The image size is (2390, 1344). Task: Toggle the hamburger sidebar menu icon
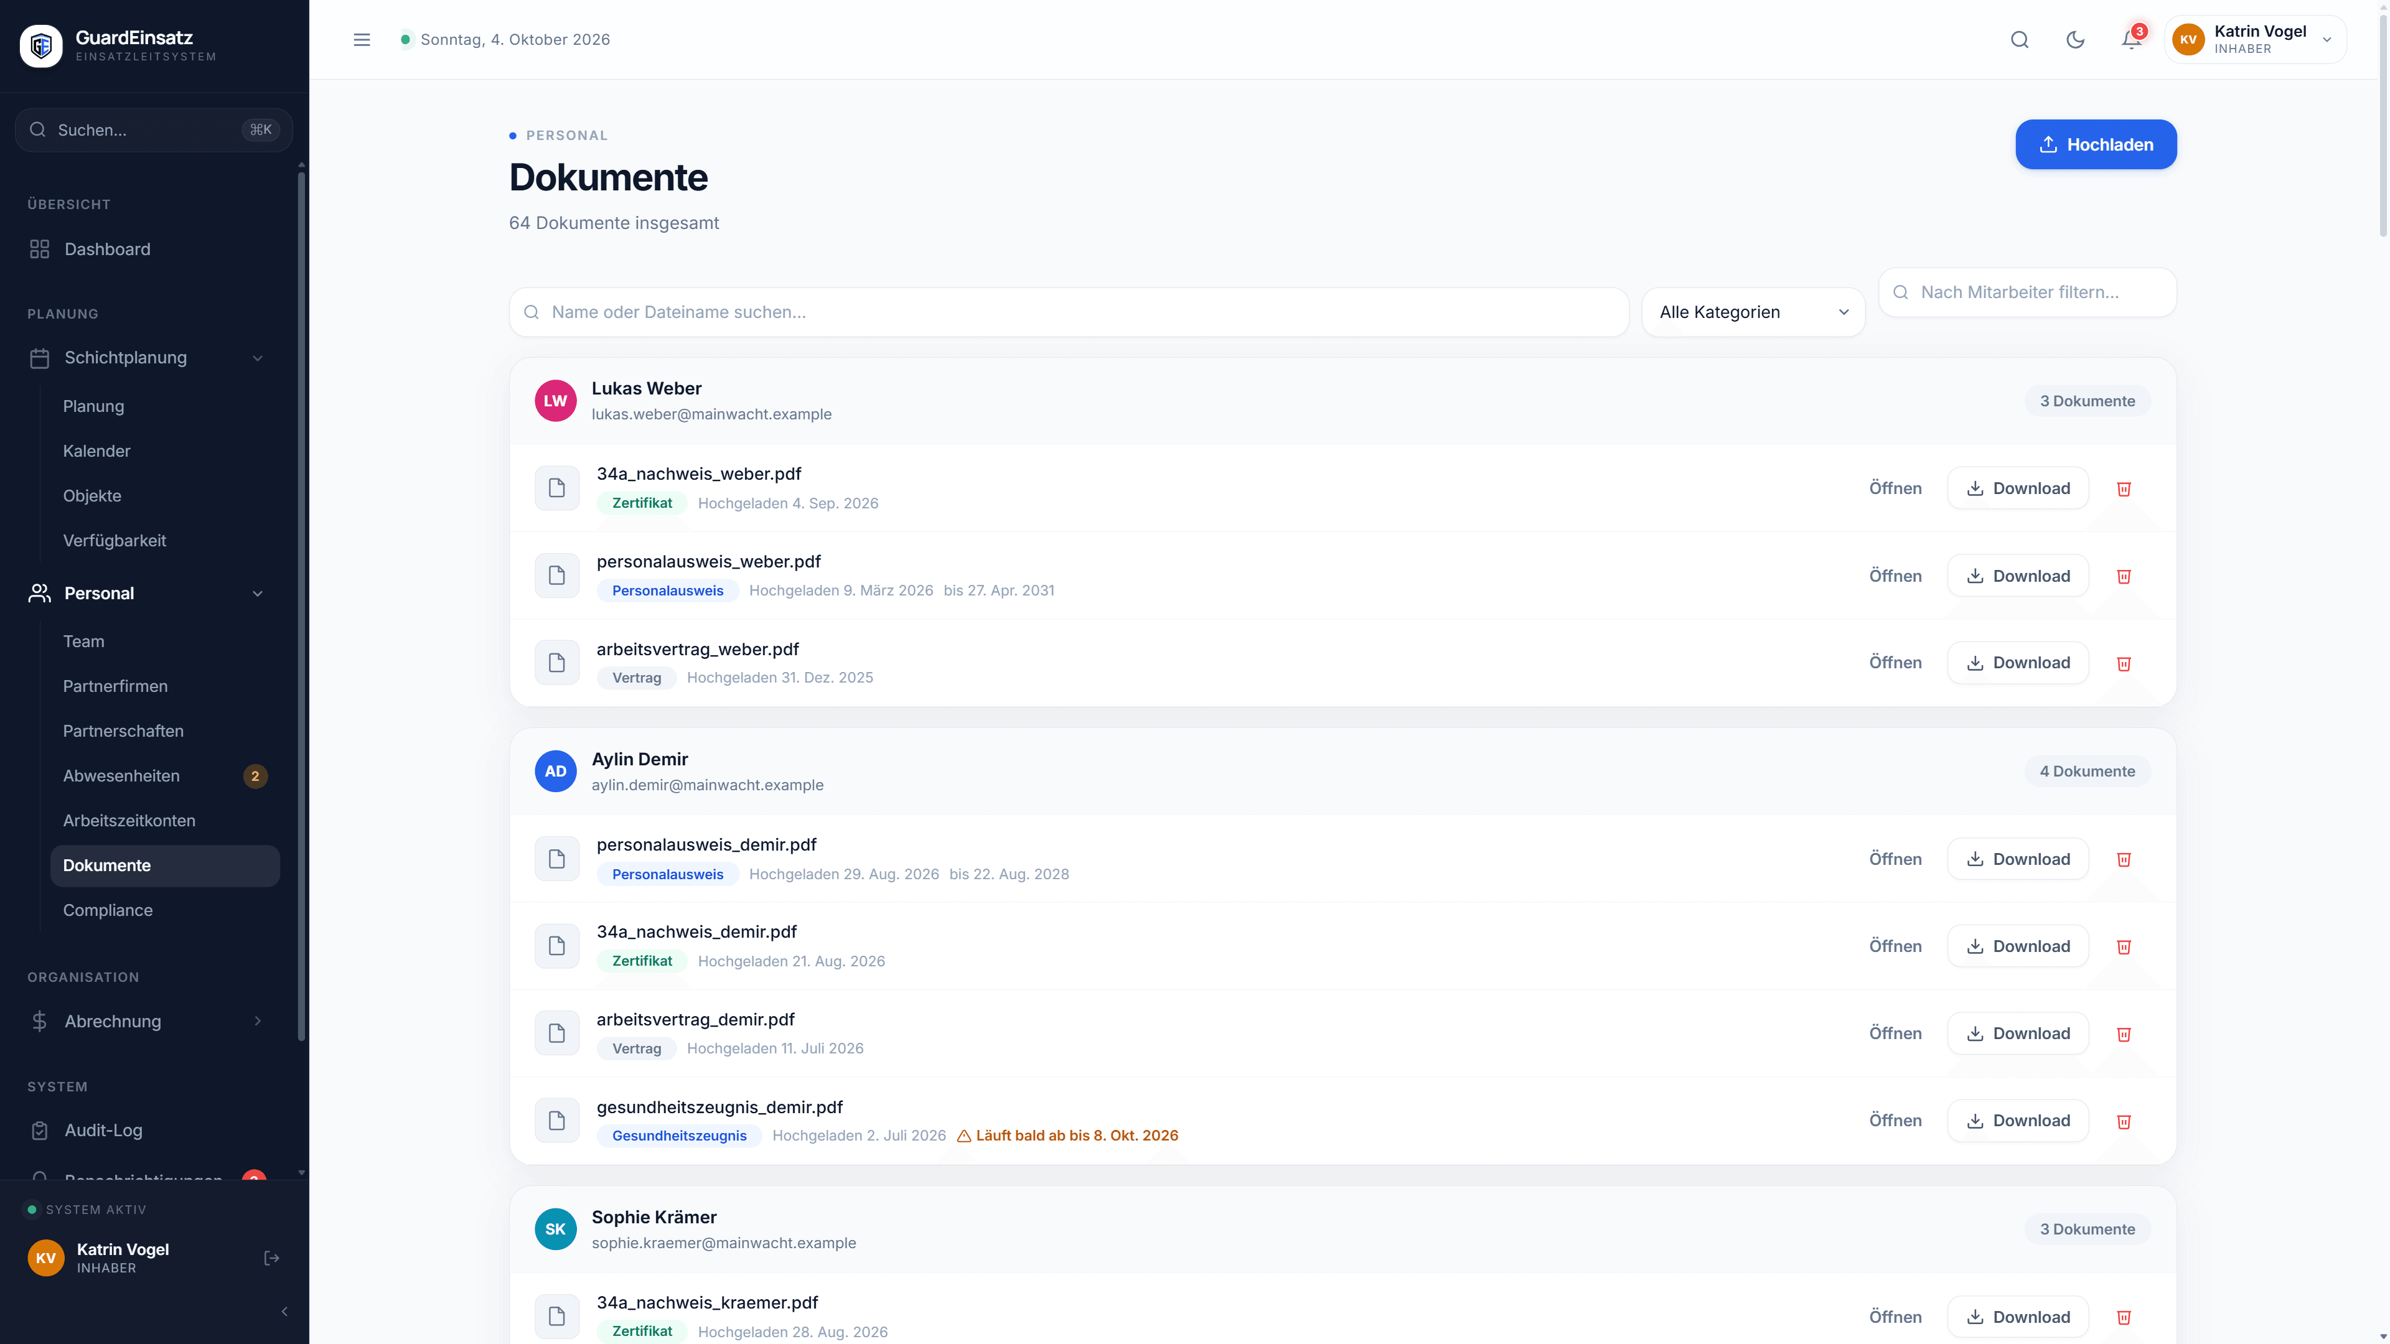click(x=362, y=40)
